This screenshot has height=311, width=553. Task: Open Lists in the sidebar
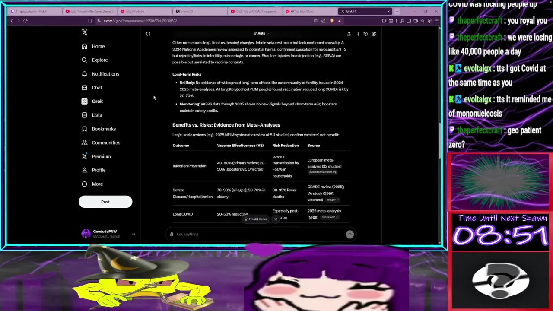[92, 115]
